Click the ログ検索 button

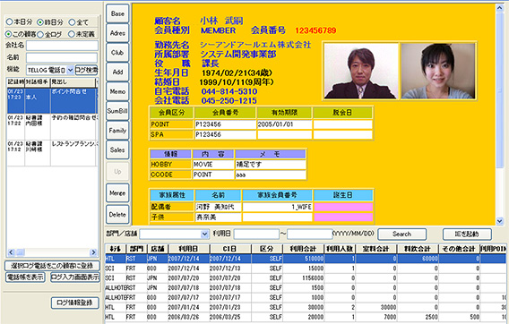pos(86,70)
